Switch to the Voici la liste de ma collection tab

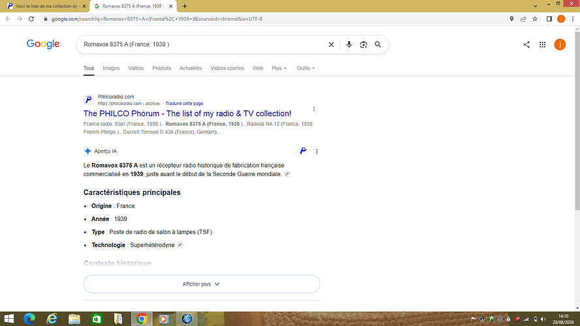45,7
